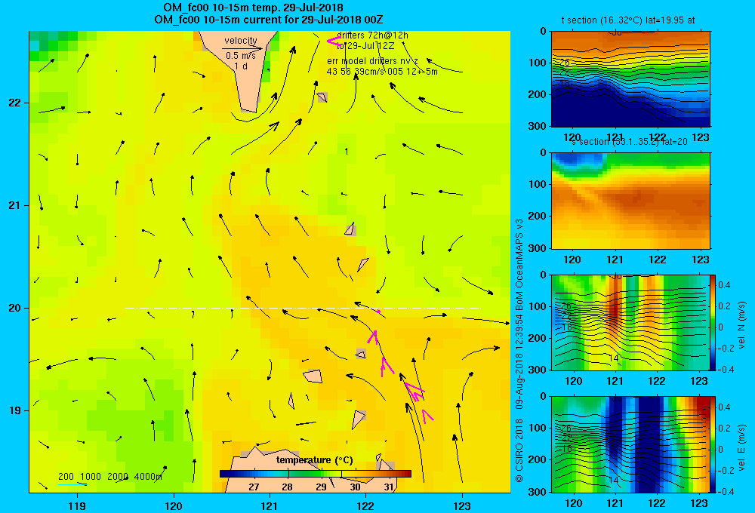Click the title 'OM_fc00 10-15m temp. 29-Jul-2018'
755x513 pixels.
click(x=253, y=8)
